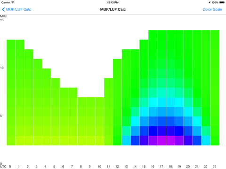Open the Color Scale view
This screenshot has width=226, height=169.
(212, 9)
